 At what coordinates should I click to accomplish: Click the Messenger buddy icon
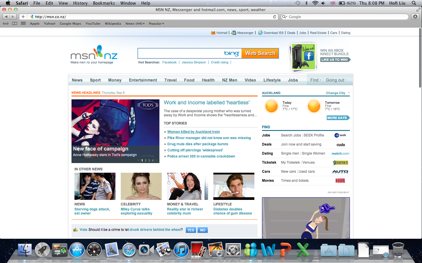pos(234,33)
